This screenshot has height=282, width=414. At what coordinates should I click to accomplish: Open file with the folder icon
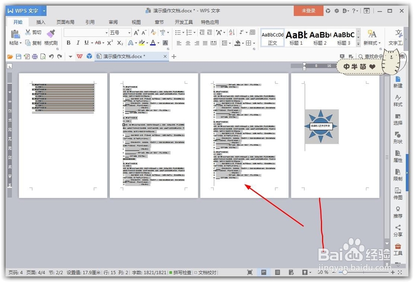tap(10, 56)
